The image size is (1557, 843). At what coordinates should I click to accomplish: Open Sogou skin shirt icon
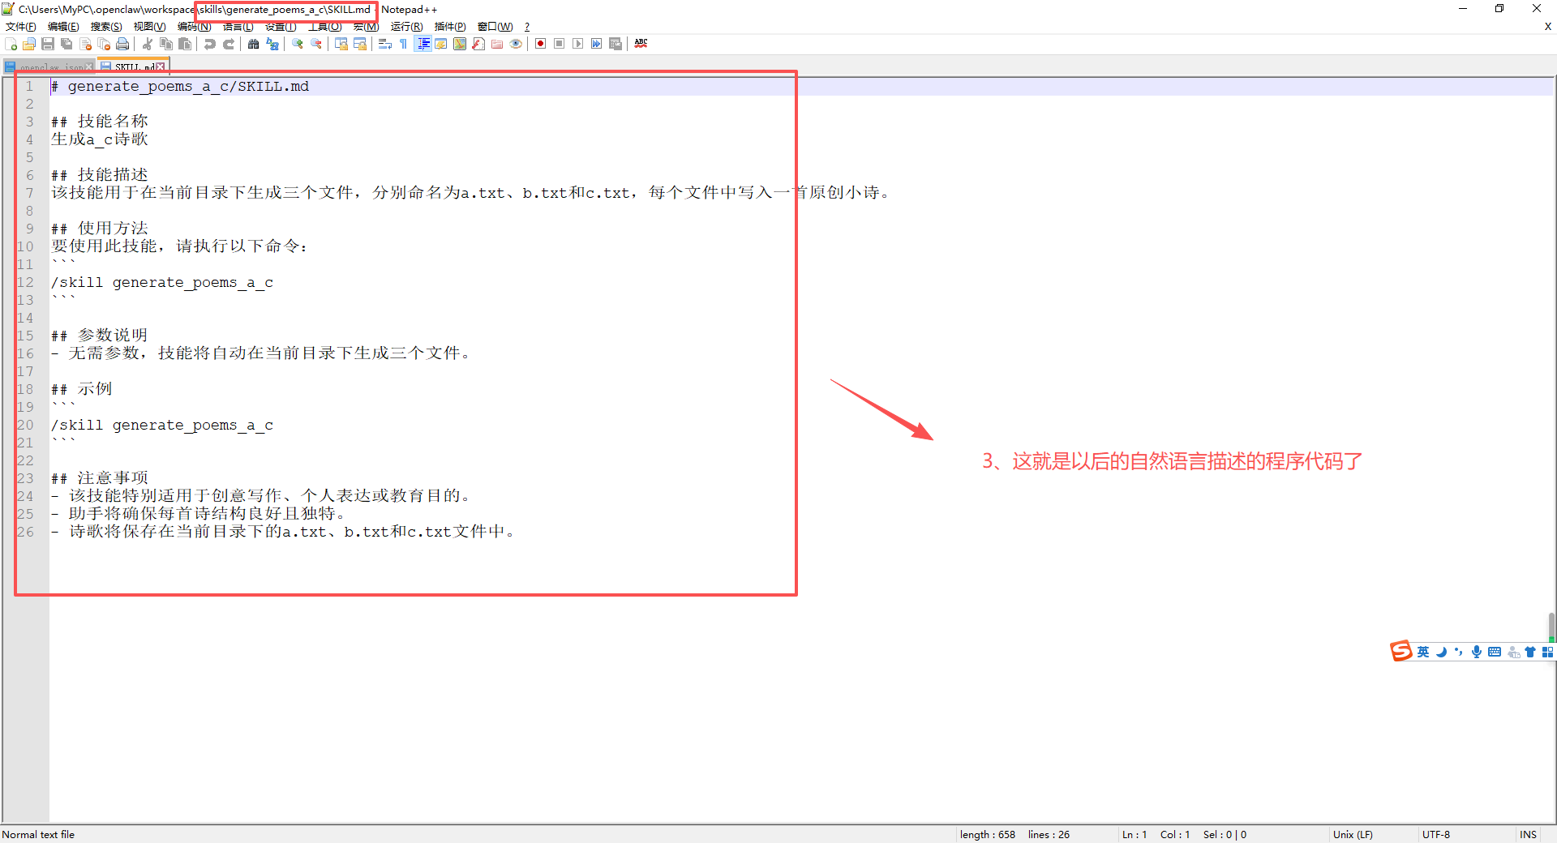(x=1530, y=652)
